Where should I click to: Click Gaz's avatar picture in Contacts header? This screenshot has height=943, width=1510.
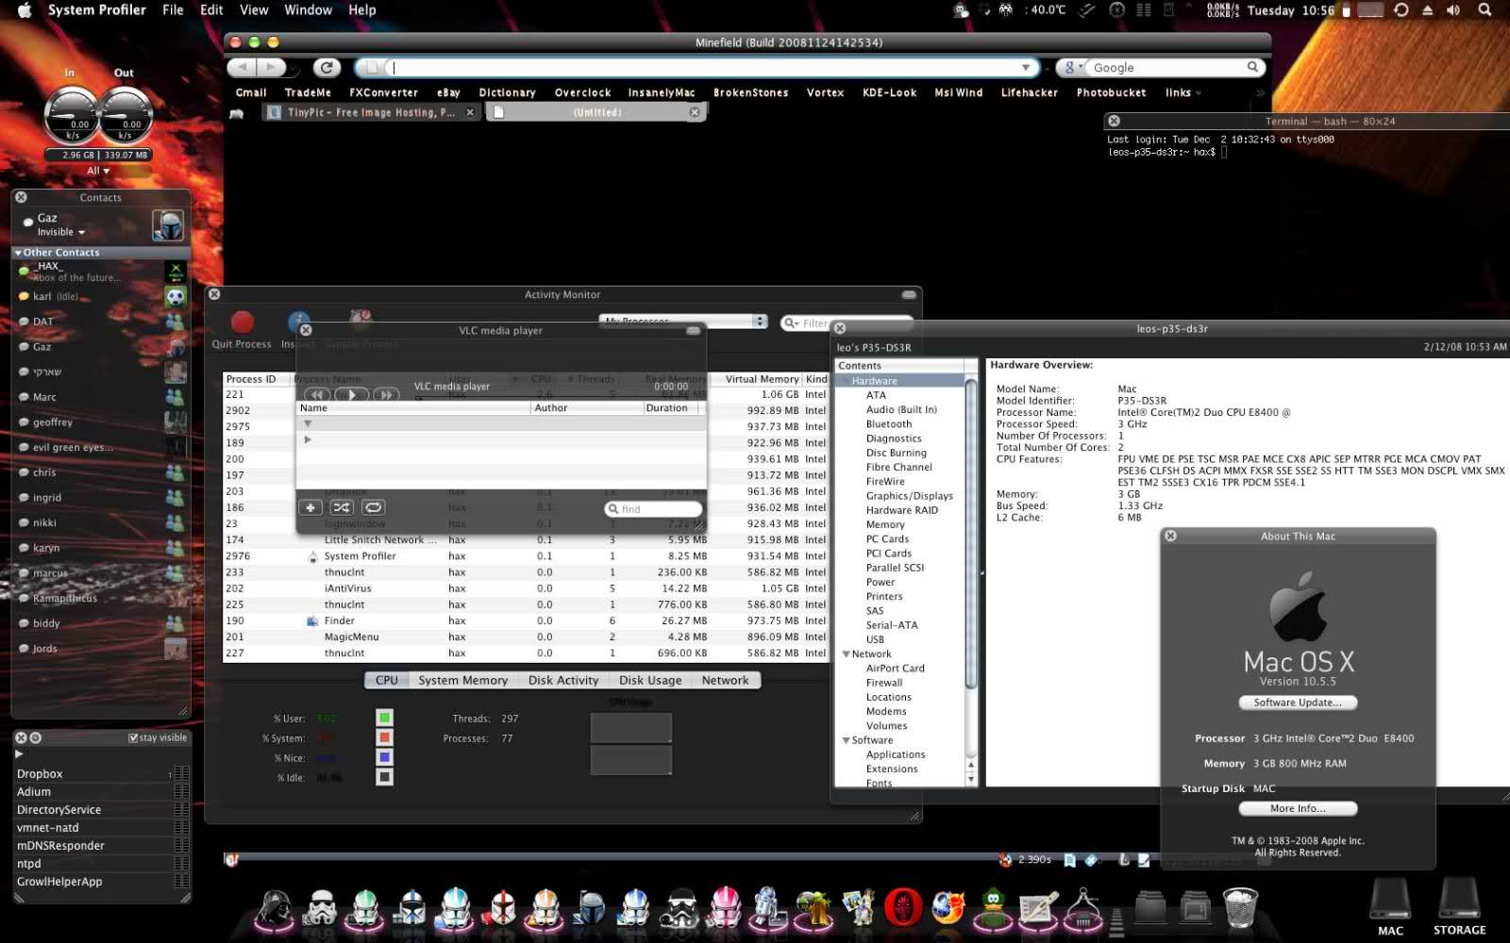[x=168, y=225]
